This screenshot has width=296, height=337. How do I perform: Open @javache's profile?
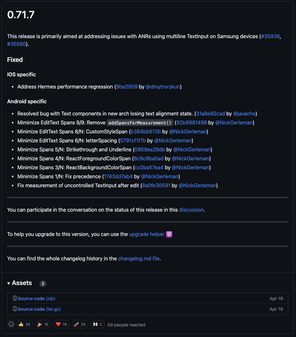244,114
